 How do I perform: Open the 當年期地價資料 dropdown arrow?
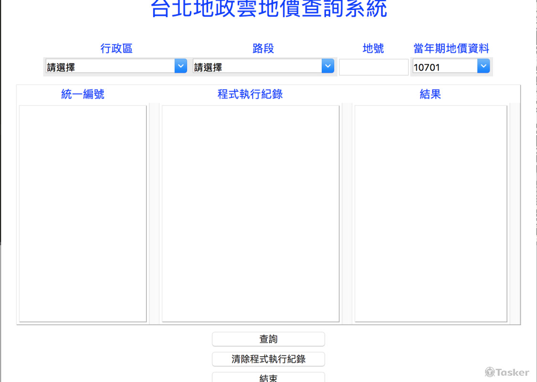(484, 66)
